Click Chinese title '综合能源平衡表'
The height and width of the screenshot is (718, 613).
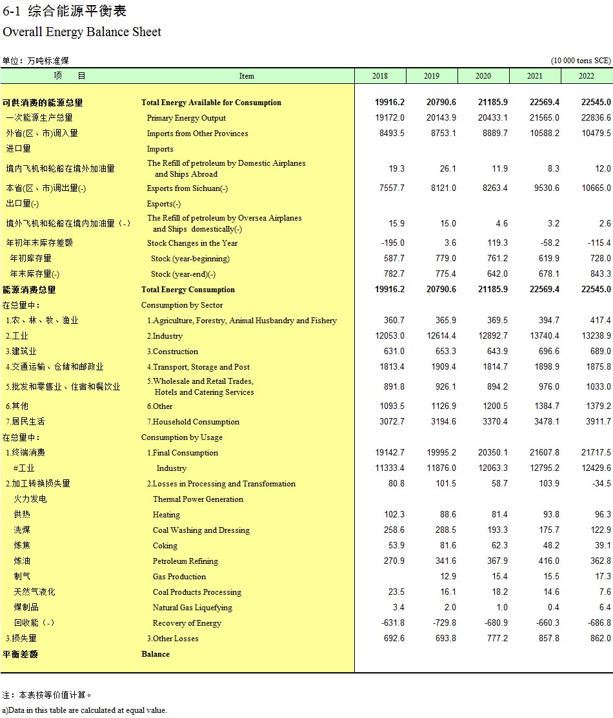77,11
